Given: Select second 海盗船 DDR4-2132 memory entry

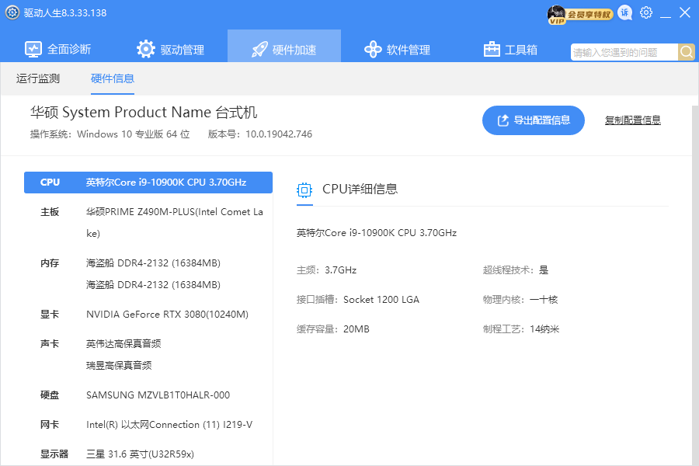Looking at the screenshot, I should tap(153, 284).
